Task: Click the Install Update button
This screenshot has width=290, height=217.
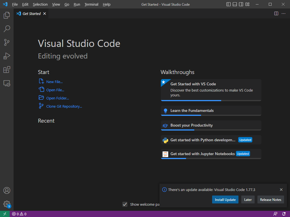Action: [225, 200]
